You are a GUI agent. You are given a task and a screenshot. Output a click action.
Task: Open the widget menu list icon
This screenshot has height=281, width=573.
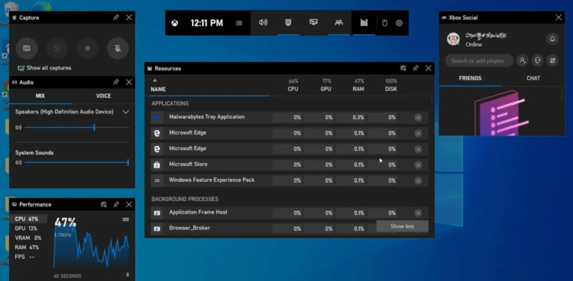[x=239, y=23]
